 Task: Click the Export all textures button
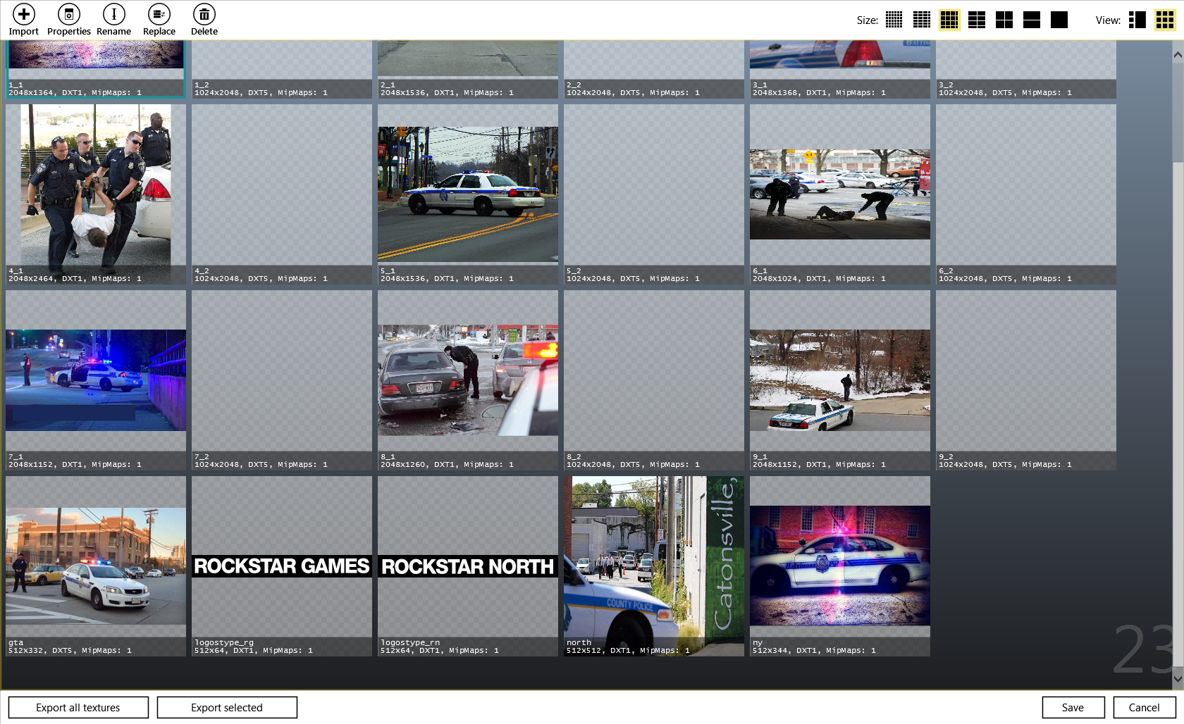coord(78,708)
